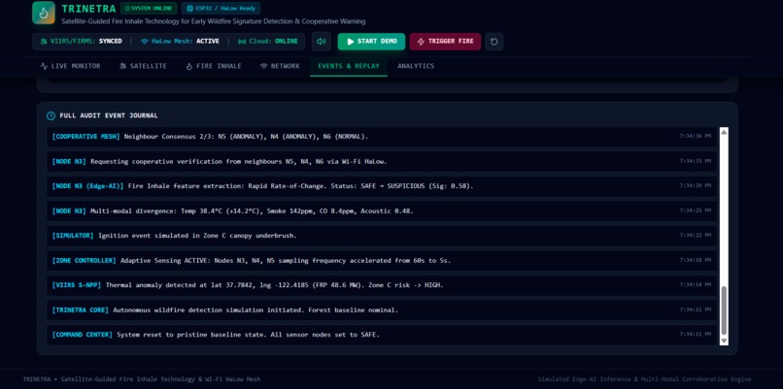Click the Cloud signal status icon

242,42
